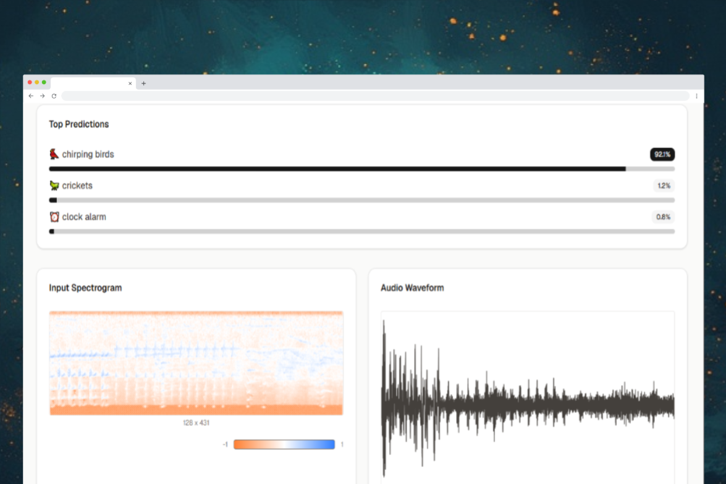
Task: Click the alarm clock icon beside clock alarm
Action: (x=54, y=217)
